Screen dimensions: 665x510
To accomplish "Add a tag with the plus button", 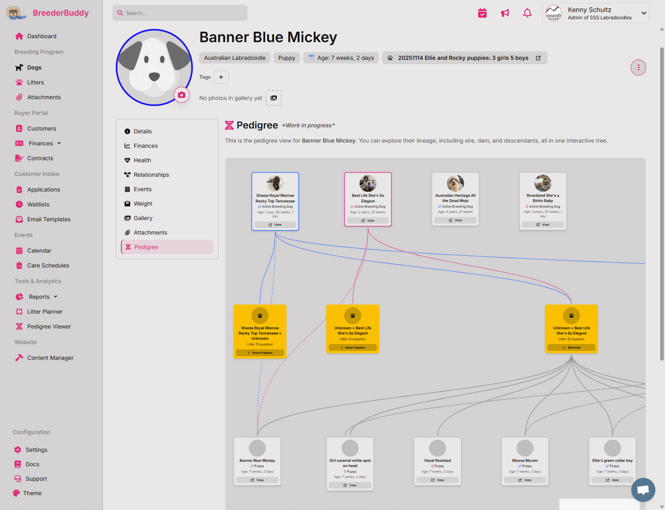I will (x=221, y=77).
